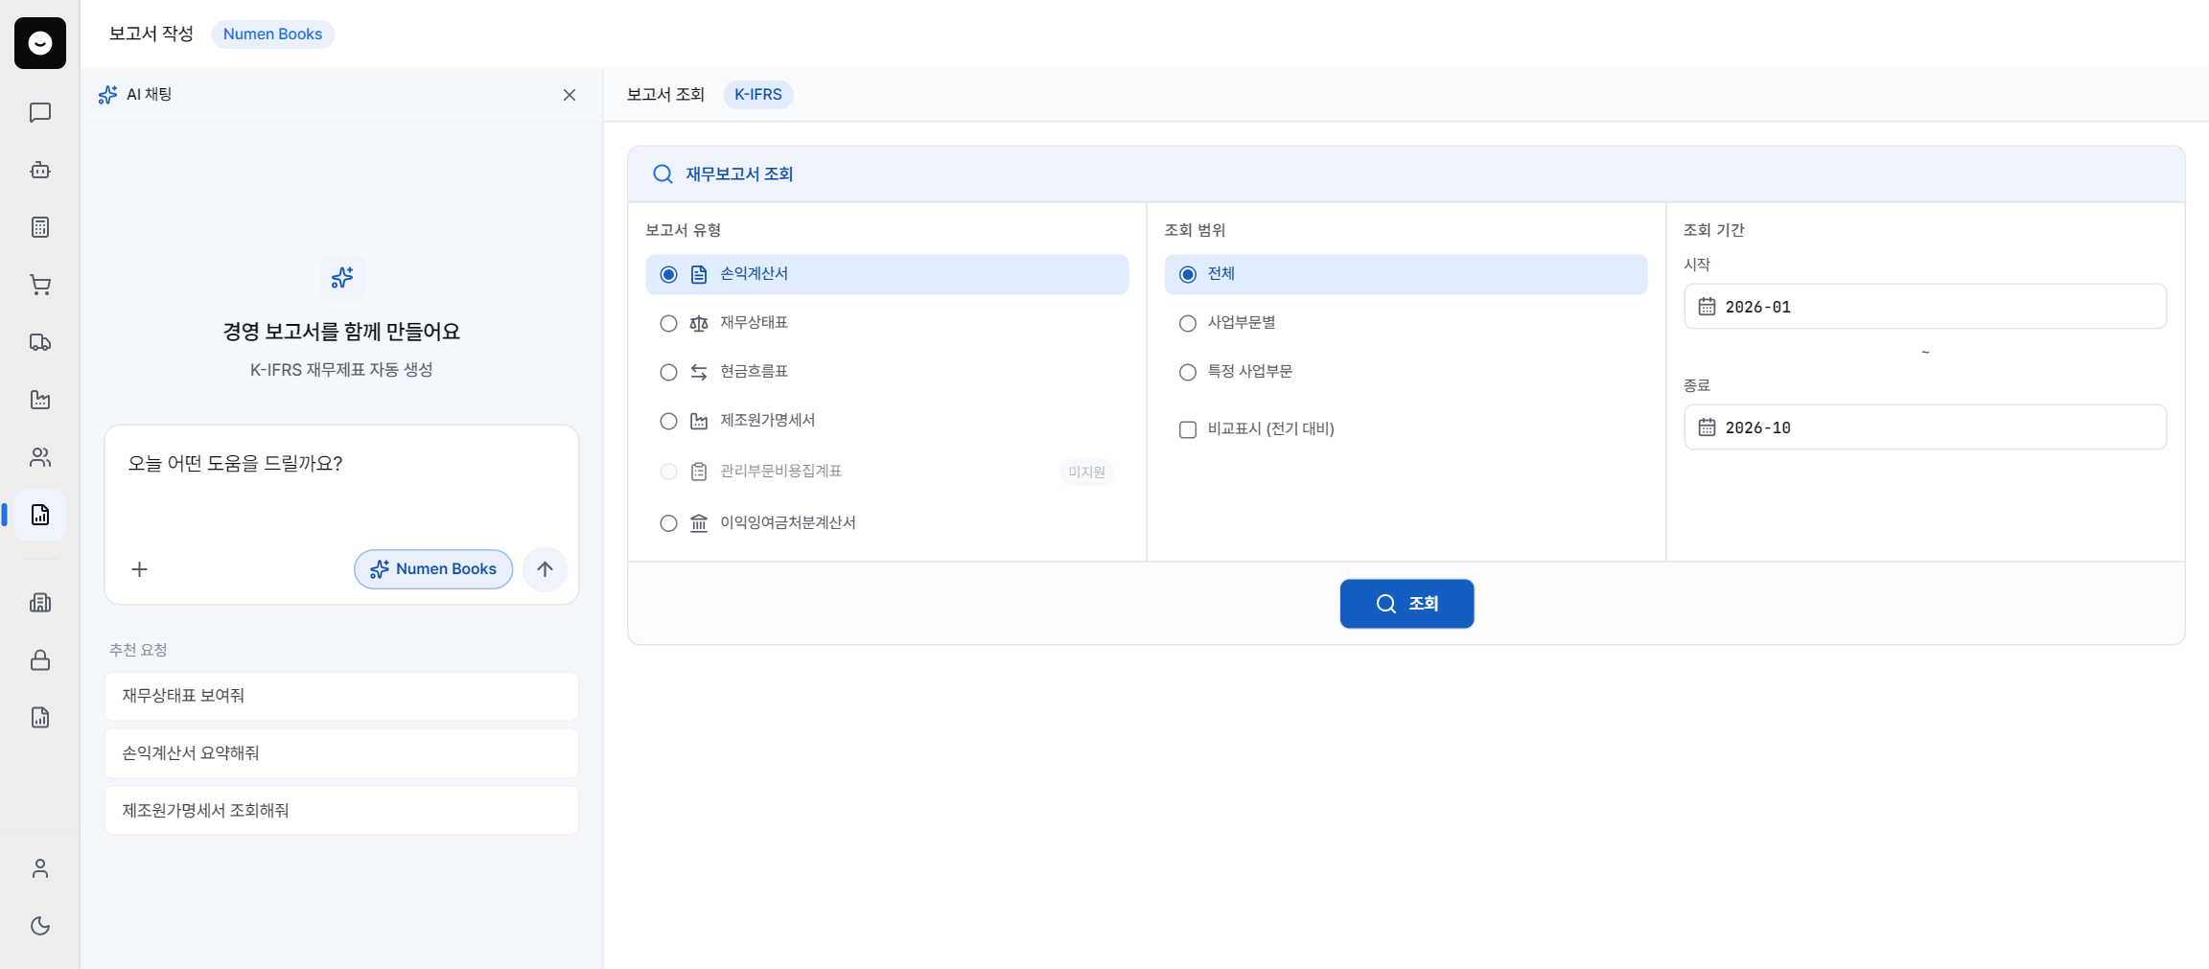Click the blue 조회 search button

[x=1407, y=604]
